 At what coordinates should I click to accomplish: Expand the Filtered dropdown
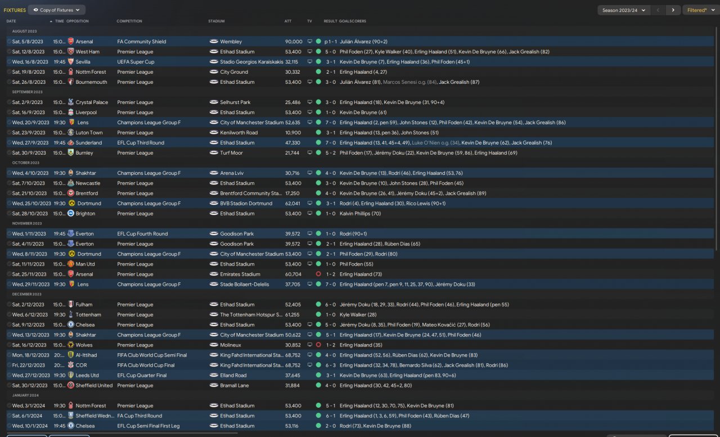tap(700, 10)
